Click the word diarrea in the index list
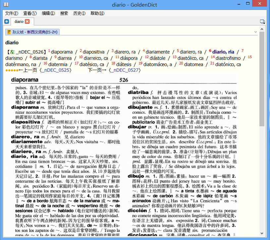 pos(65,58)
